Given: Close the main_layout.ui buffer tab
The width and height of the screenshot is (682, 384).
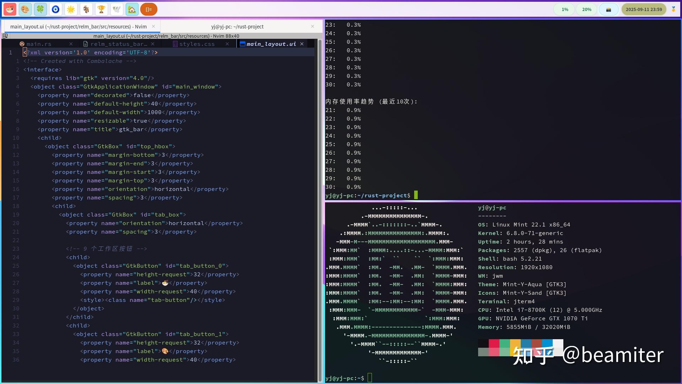Looking at the screenshot, I should 302,44.
